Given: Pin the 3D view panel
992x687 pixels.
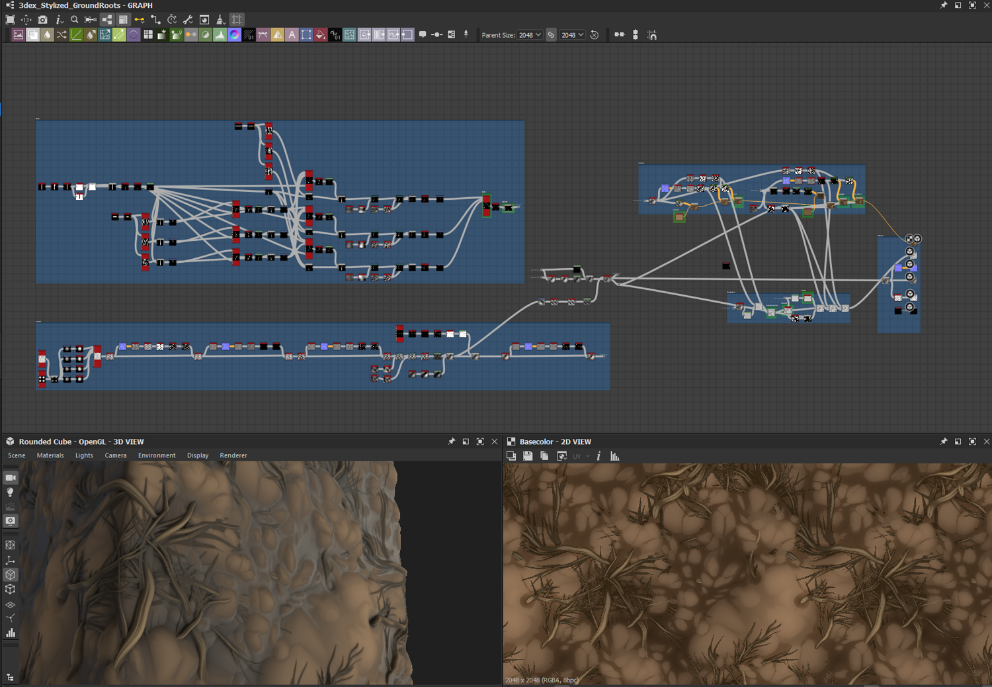Looking at the screenshot, I should coord(452,441).
